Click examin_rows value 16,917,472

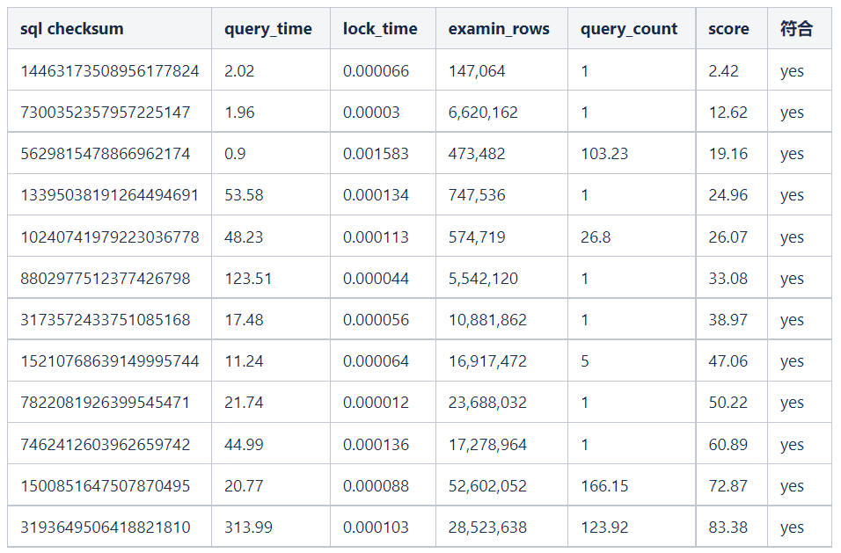coord(487,361)
